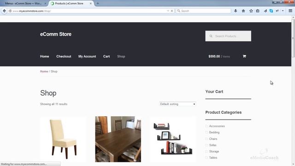
Task: Click the Home breadcrumb link
Action: click(x=44, y=71)
